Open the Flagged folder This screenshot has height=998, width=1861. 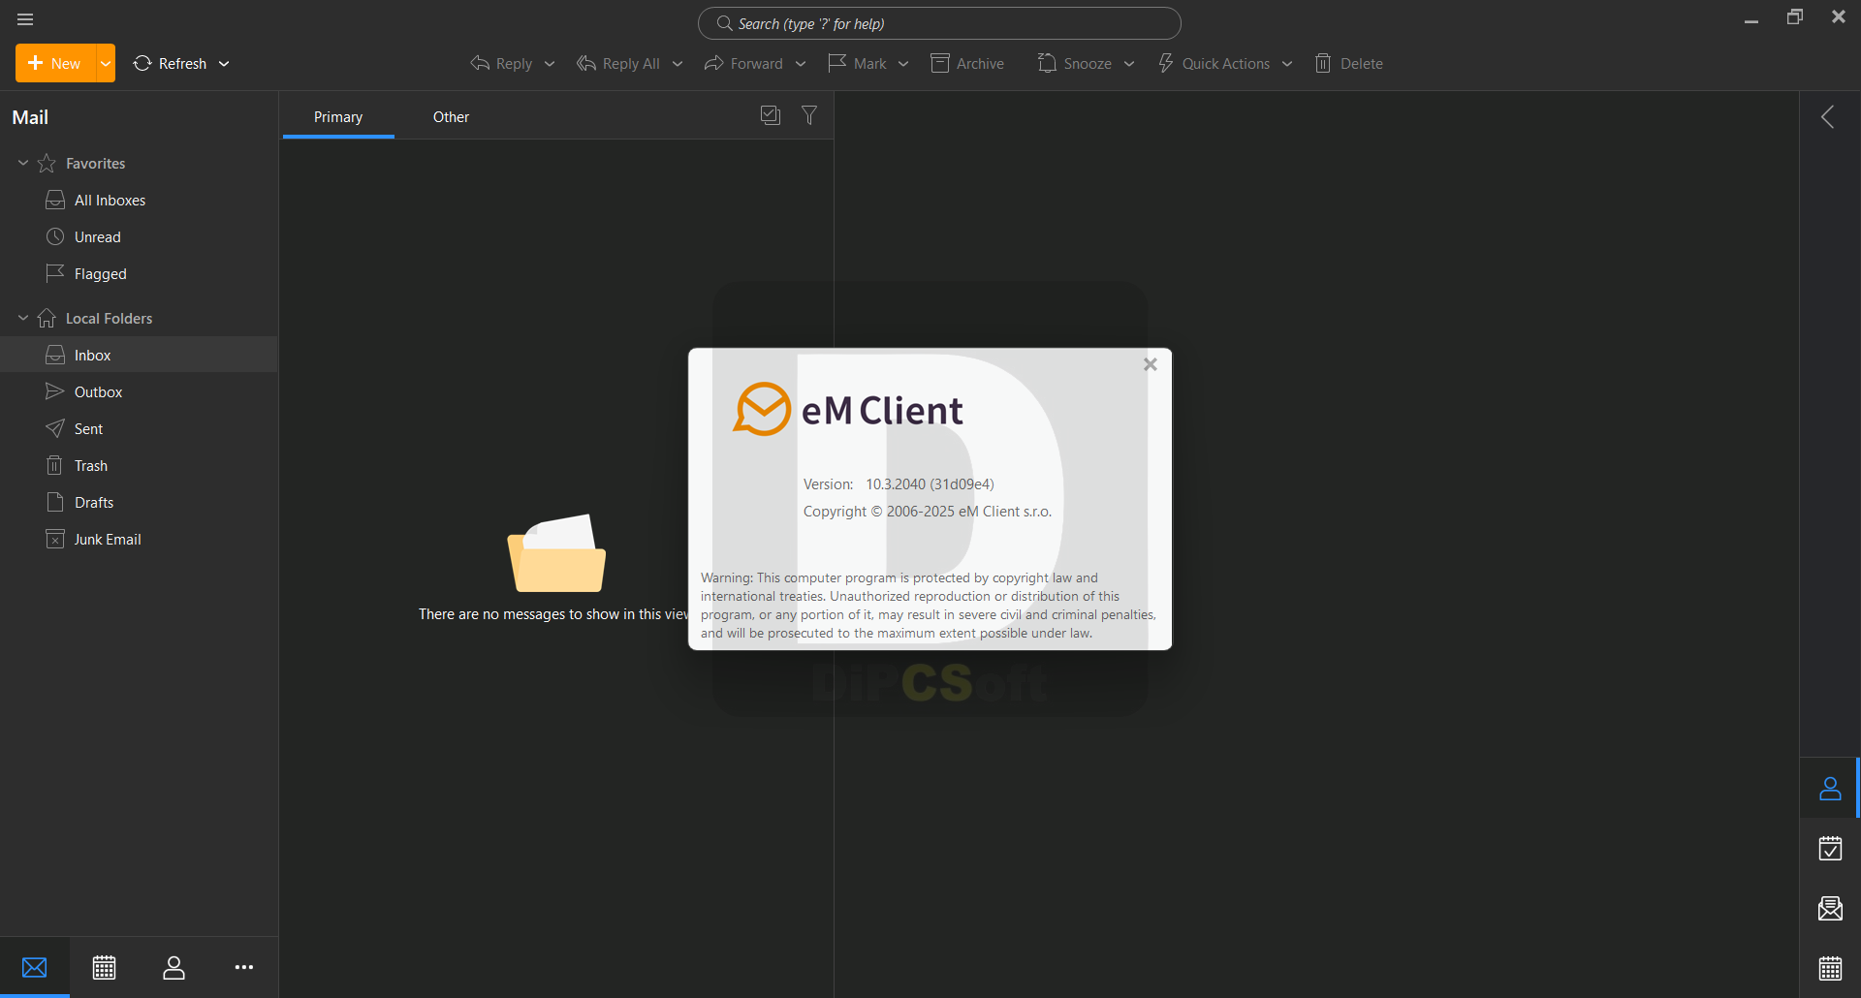click(x=139, y=274)
